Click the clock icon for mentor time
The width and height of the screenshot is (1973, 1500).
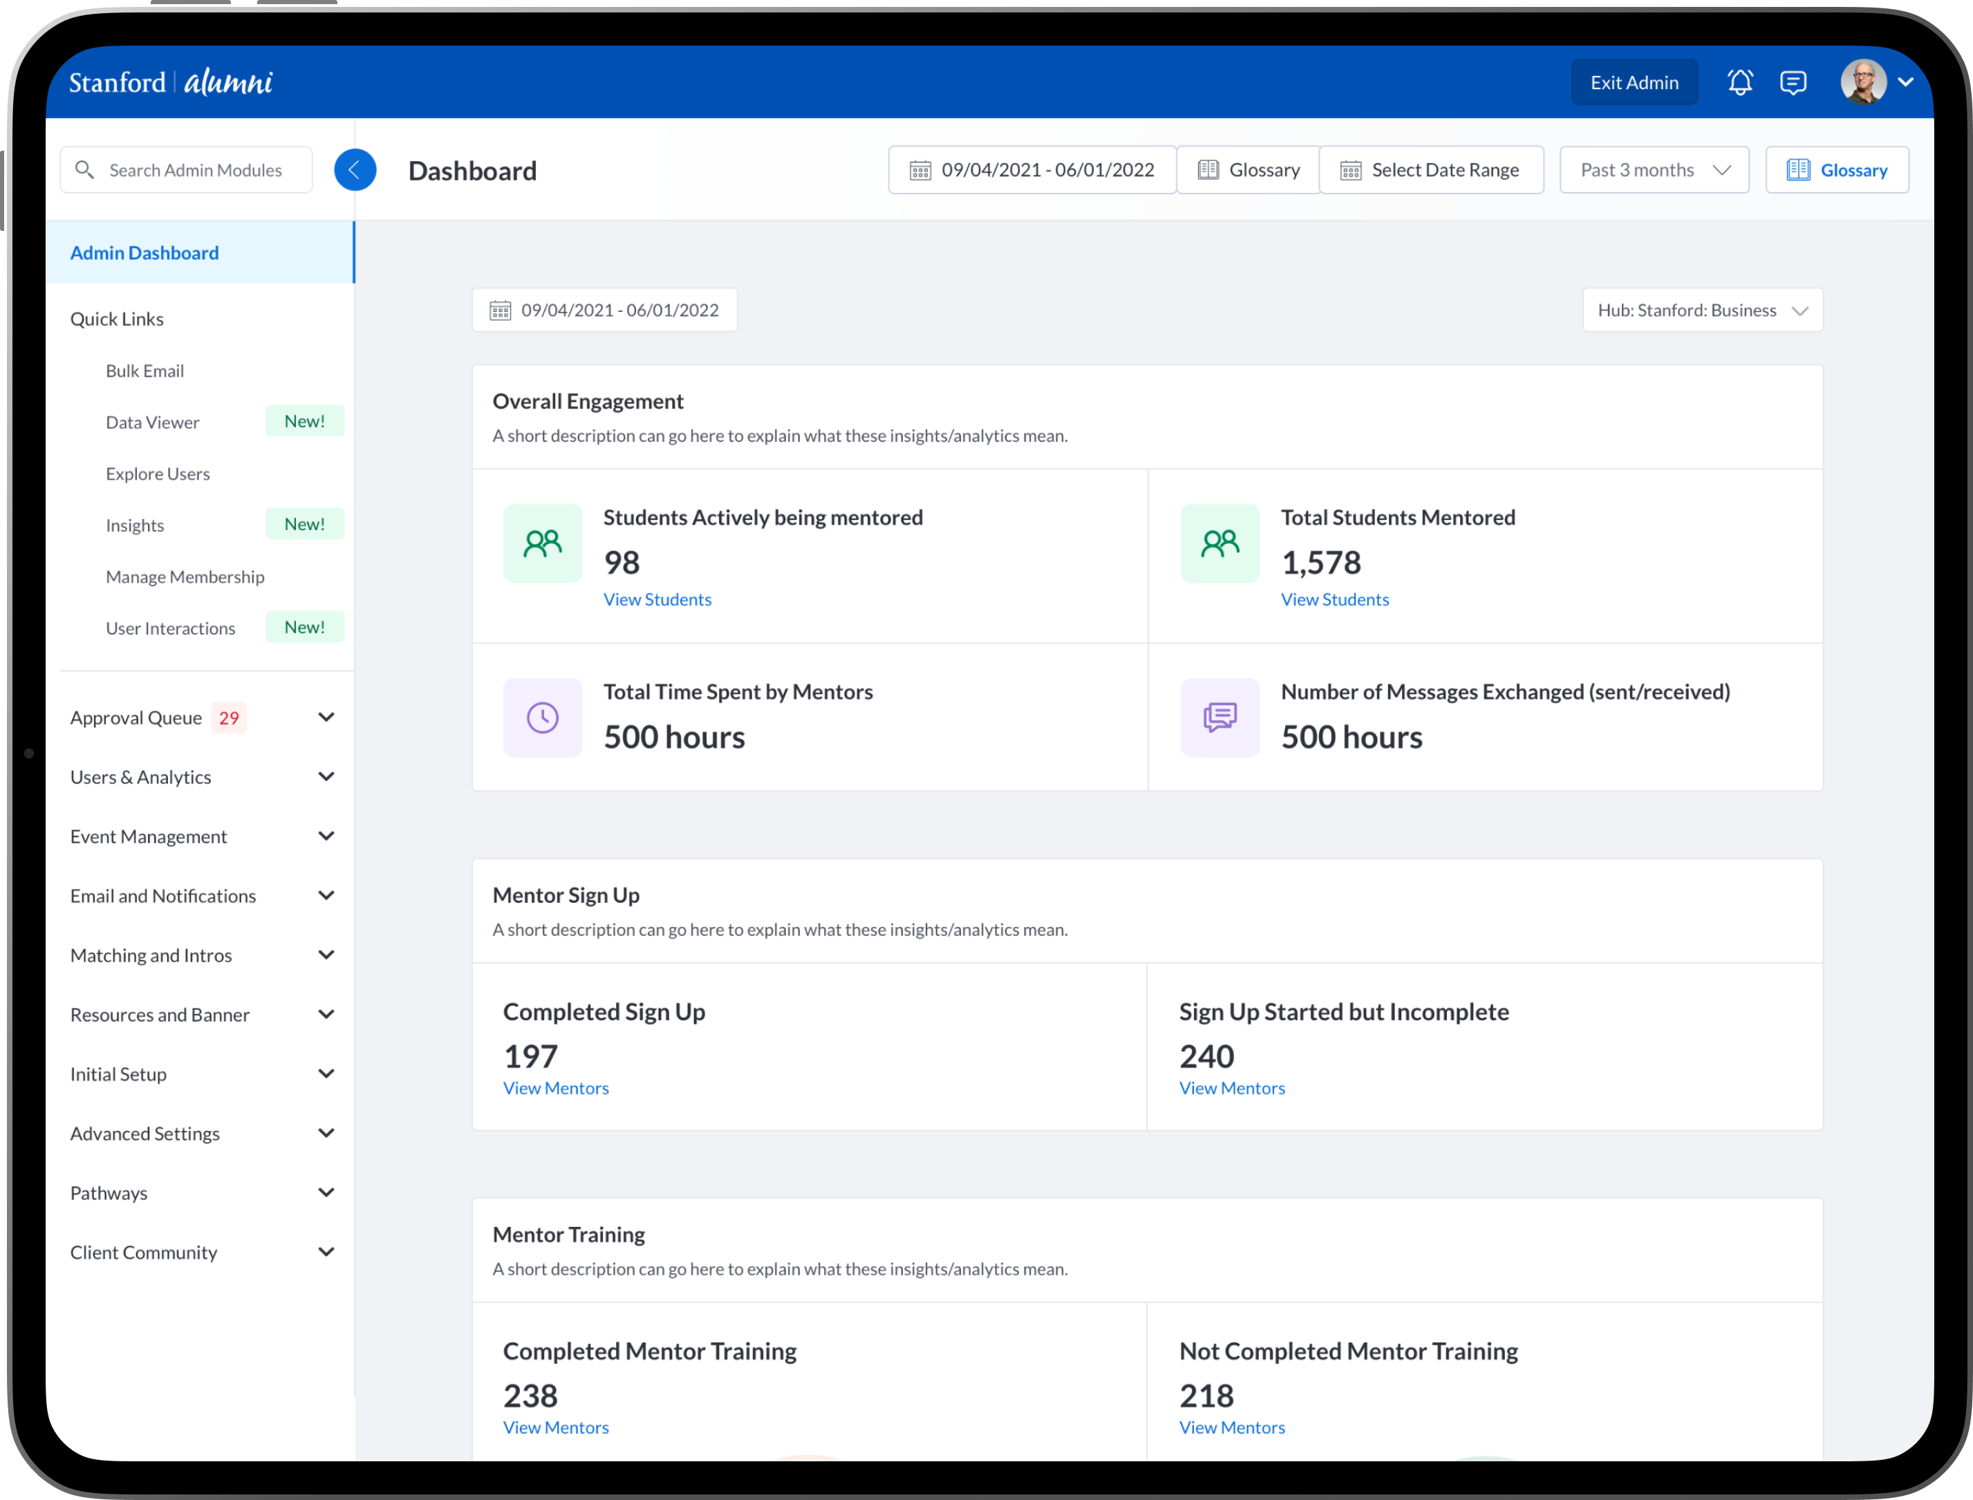point(542,718)
